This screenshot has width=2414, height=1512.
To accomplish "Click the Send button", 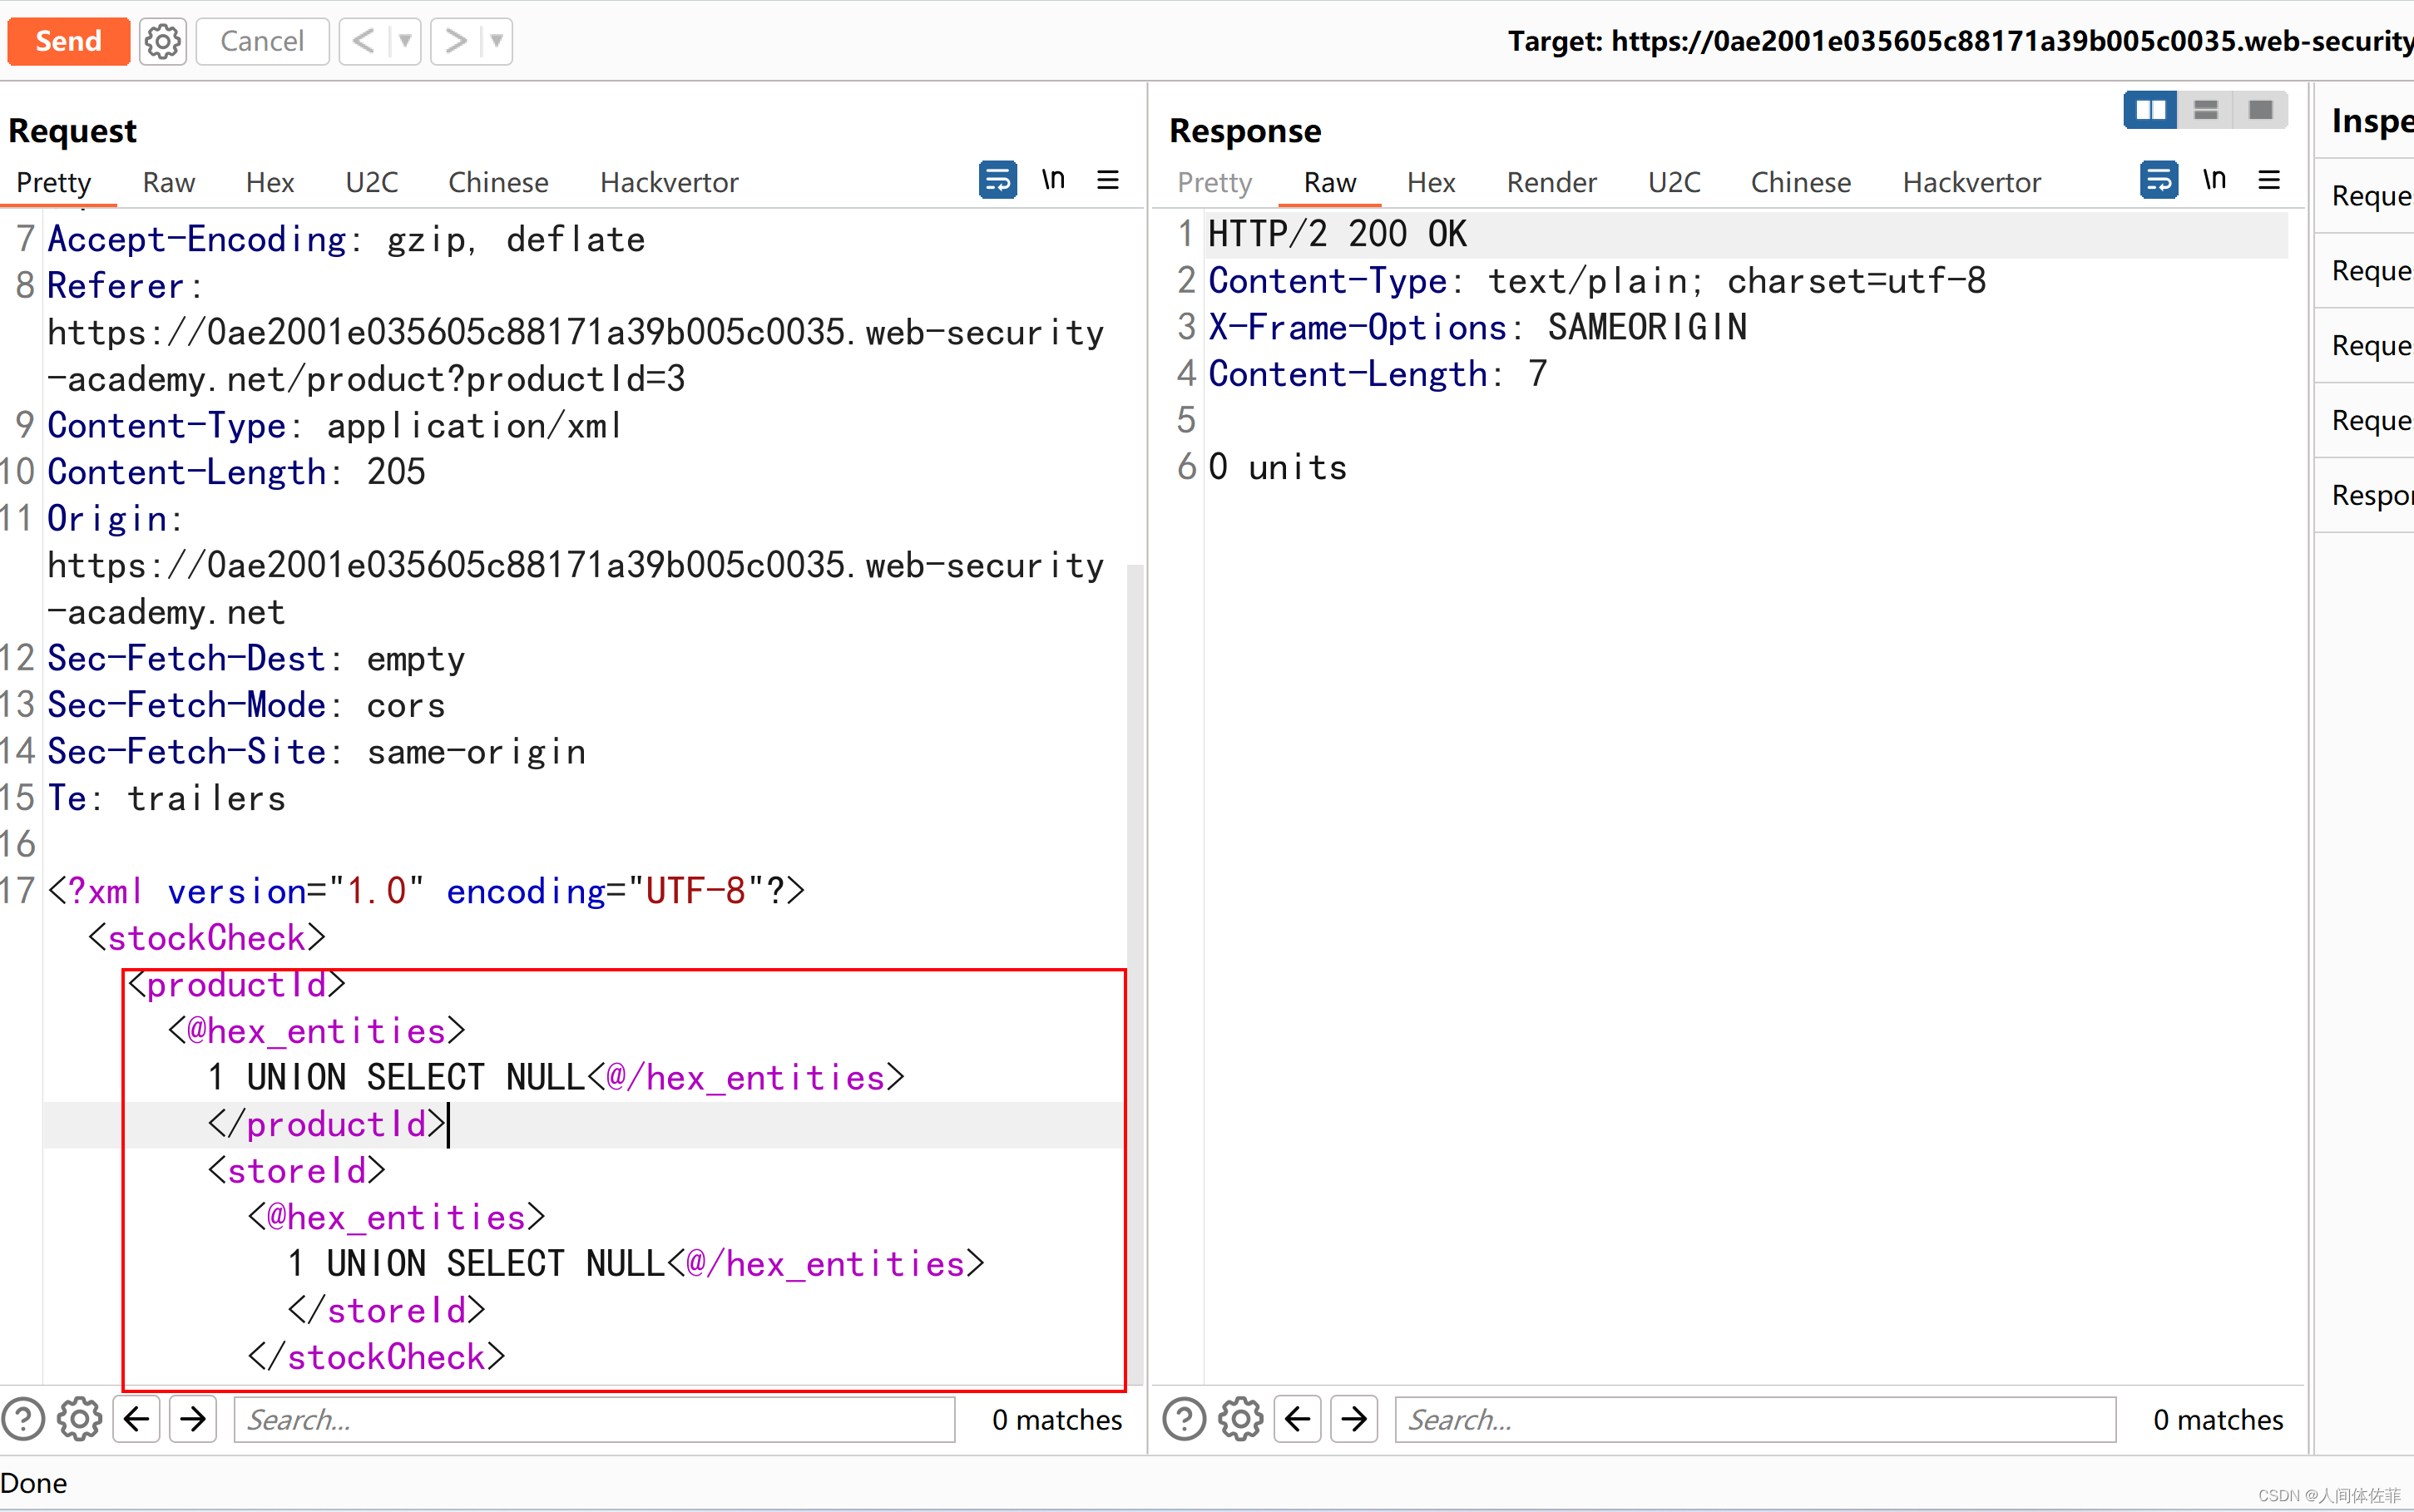I will [68, 41].
